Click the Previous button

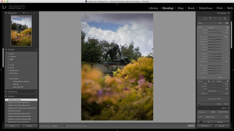[204, 126]
